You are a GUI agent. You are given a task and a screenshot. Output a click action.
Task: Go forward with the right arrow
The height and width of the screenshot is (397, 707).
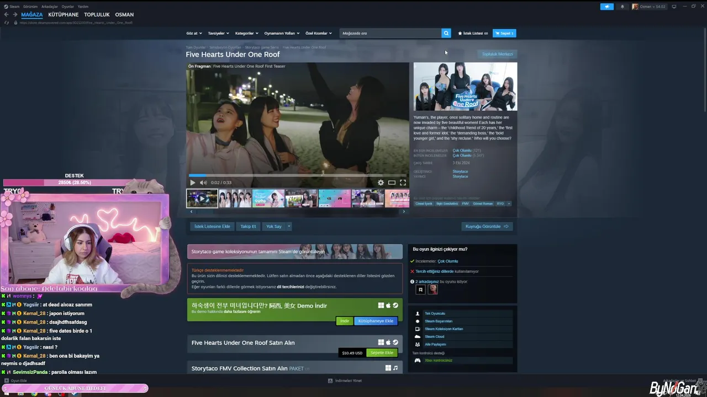click(x=14, y=15)
